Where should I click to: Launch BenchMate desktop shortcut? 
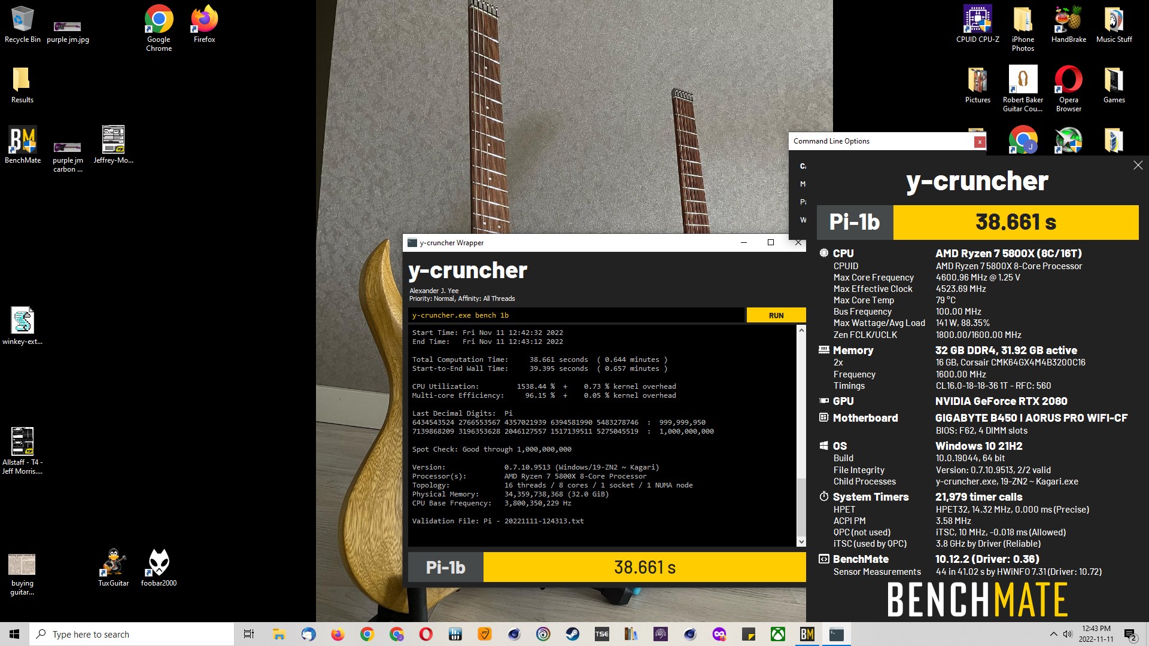coord(23,145)
